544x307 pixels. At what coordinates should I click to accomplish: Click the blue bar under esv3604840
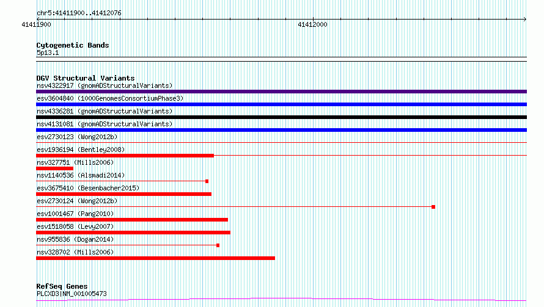(x=281, y=104)
